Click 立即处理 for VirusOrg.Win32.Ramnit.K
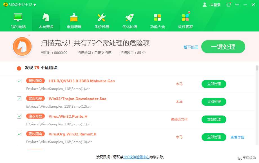 (214, 137)
